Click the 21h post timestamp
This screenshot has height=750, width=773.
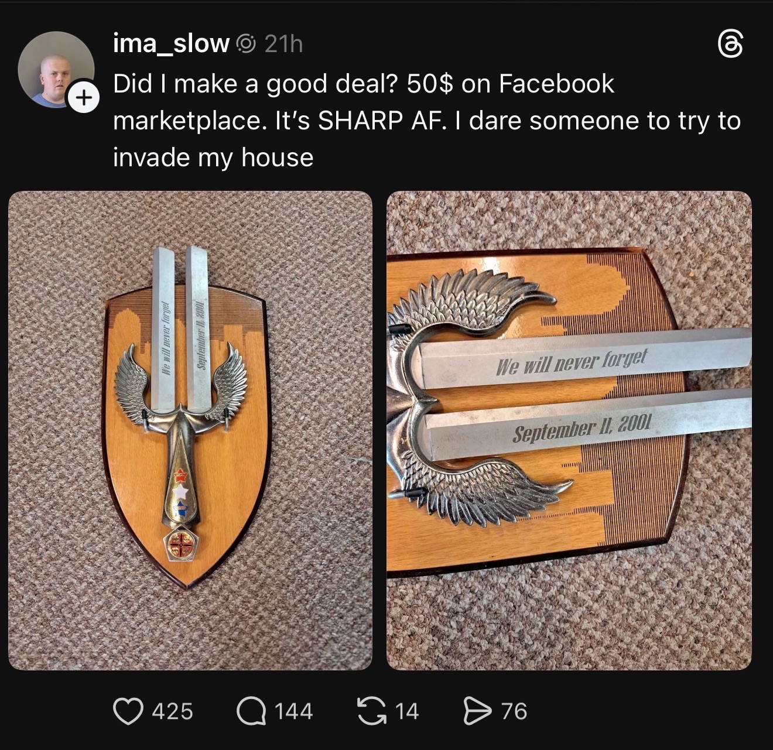coord(284,44)
